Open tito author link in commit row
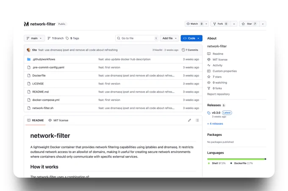Viewport: 288px width, 191px height. click(x=35, y=50)
